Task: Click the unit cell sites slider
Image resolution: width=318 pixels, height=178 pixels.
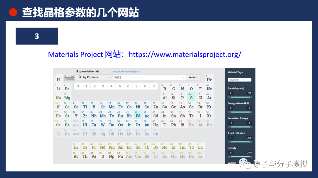Action: [240, 142]
